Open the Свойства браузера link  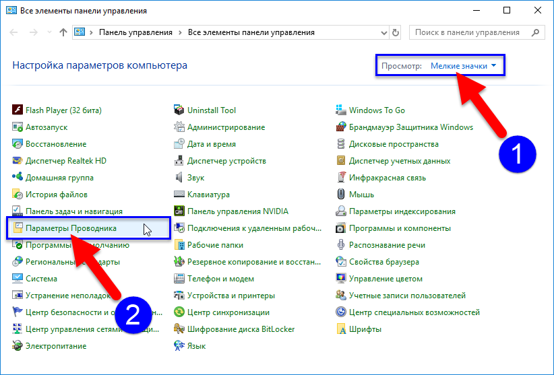point(384,262)
